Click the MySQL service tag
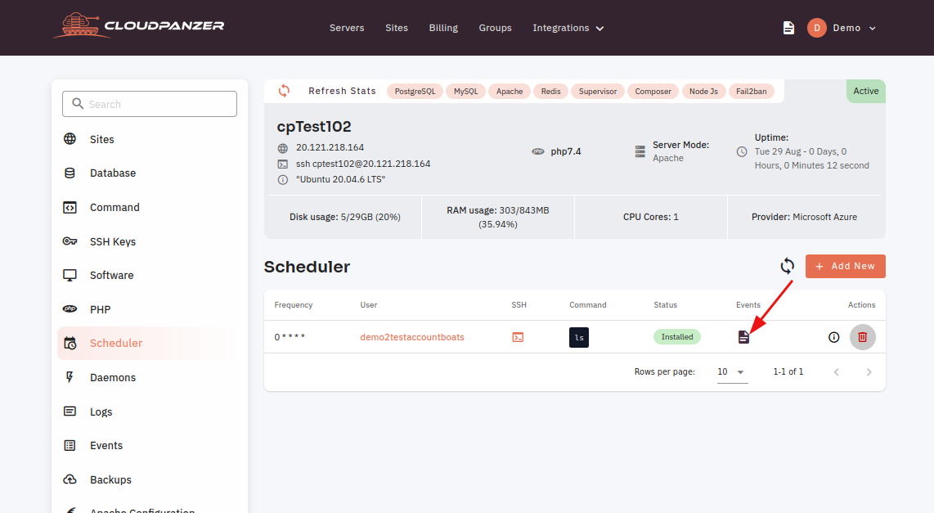 click(466, 91)
